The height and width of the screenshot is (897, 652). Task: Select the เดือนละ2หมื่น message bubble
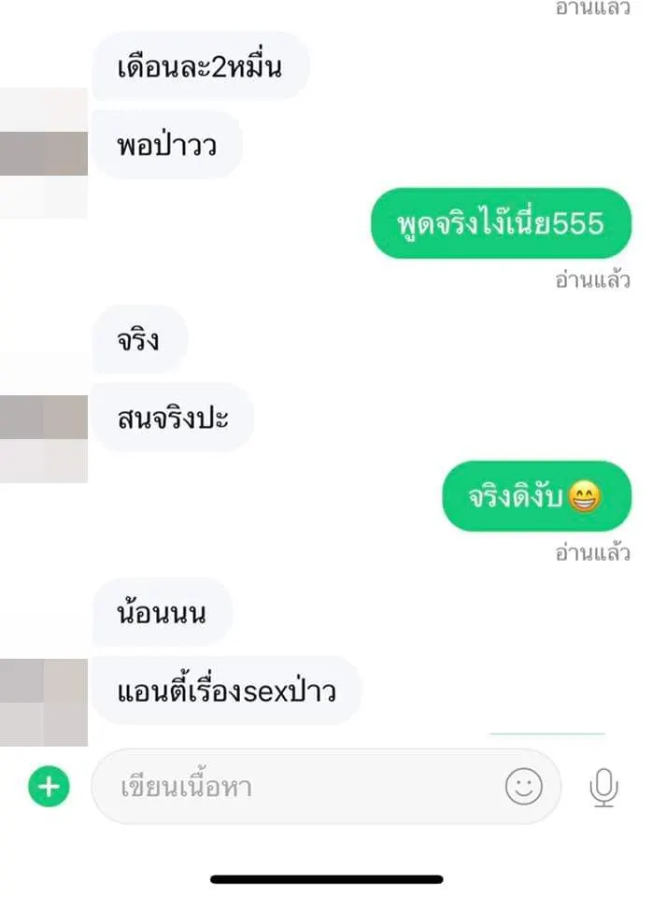pyautogui.click(x=201, y=66)
